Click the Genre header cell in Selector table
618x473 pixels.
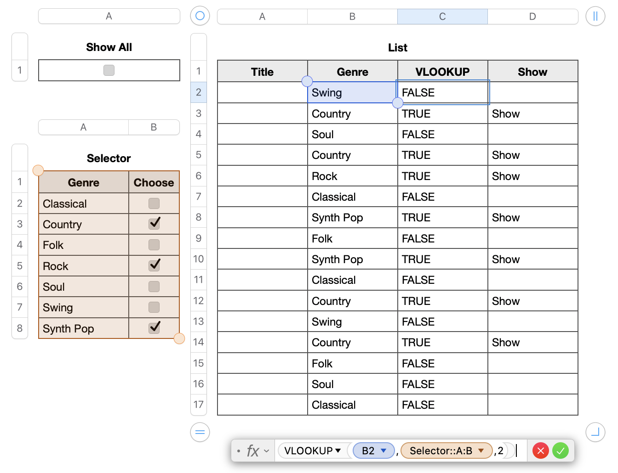(84, 182)
